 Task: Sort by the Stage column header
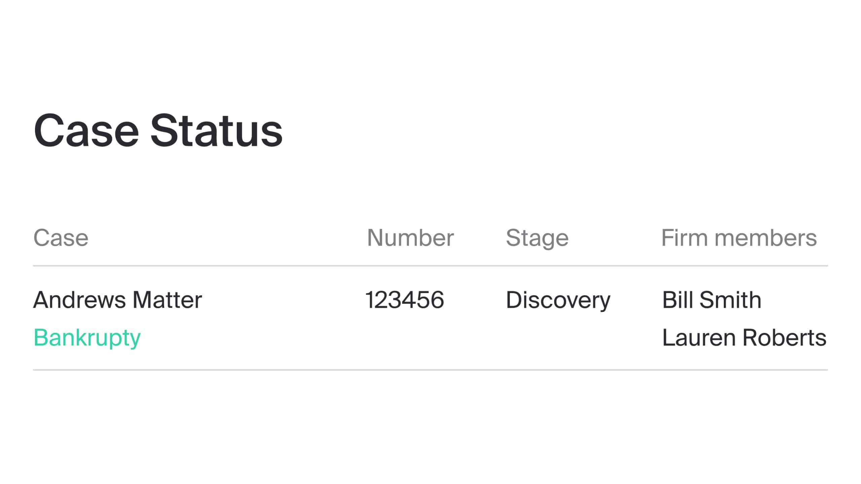tap(537, 239)
